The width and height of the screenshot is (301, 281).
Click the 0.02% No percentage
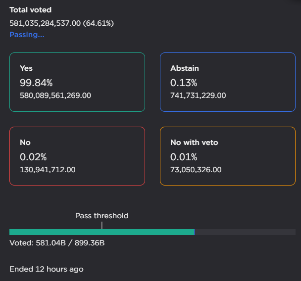coord(33,157)
